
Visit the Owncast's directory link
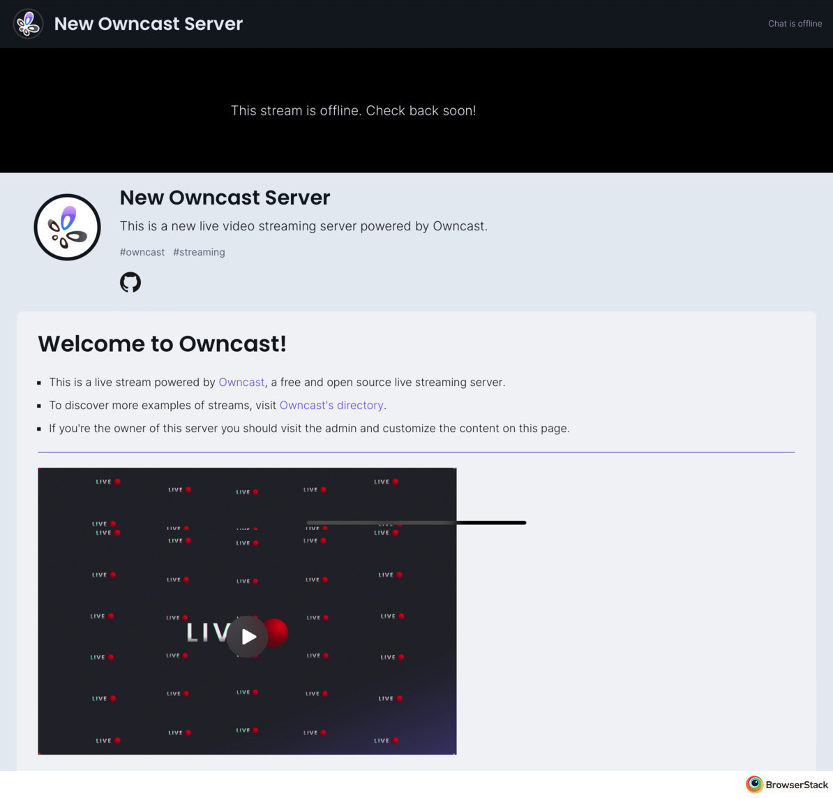point(331,405)
